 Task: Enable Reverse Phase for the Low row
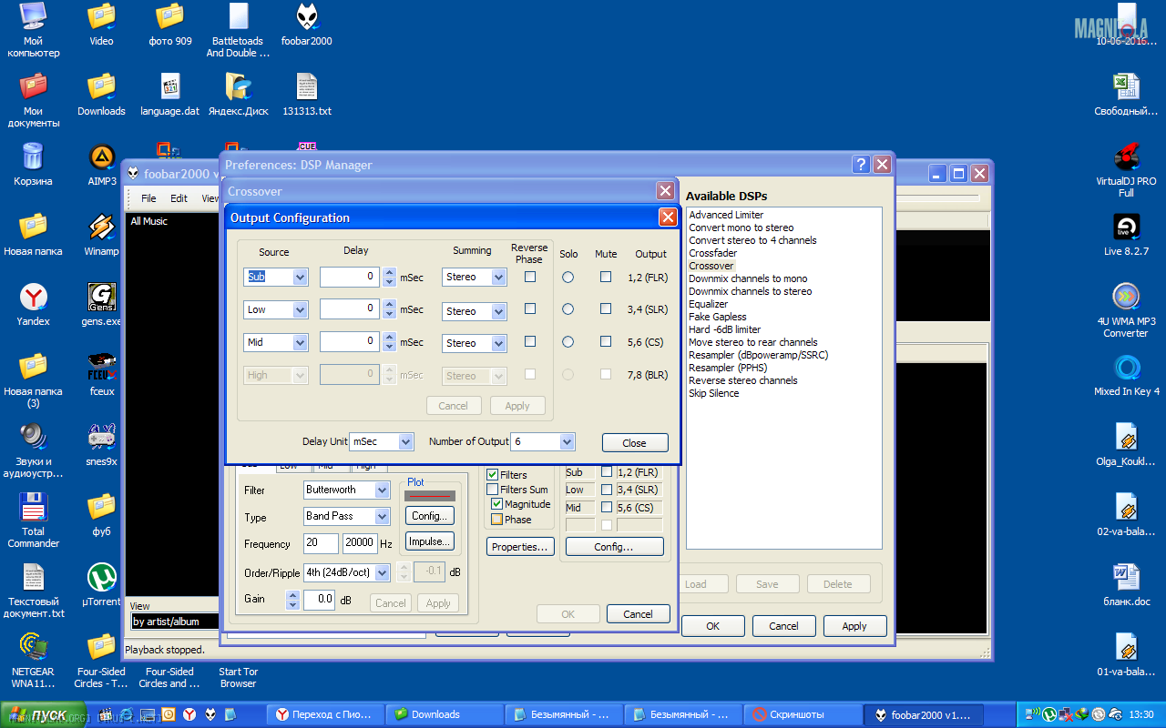tap(530, 309)
